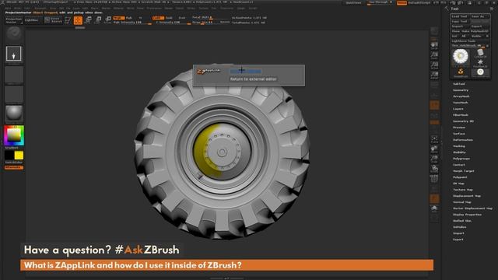This screenshot has height=280, width=498.
Task: Expand the Surface section
Action: point(459,134)
